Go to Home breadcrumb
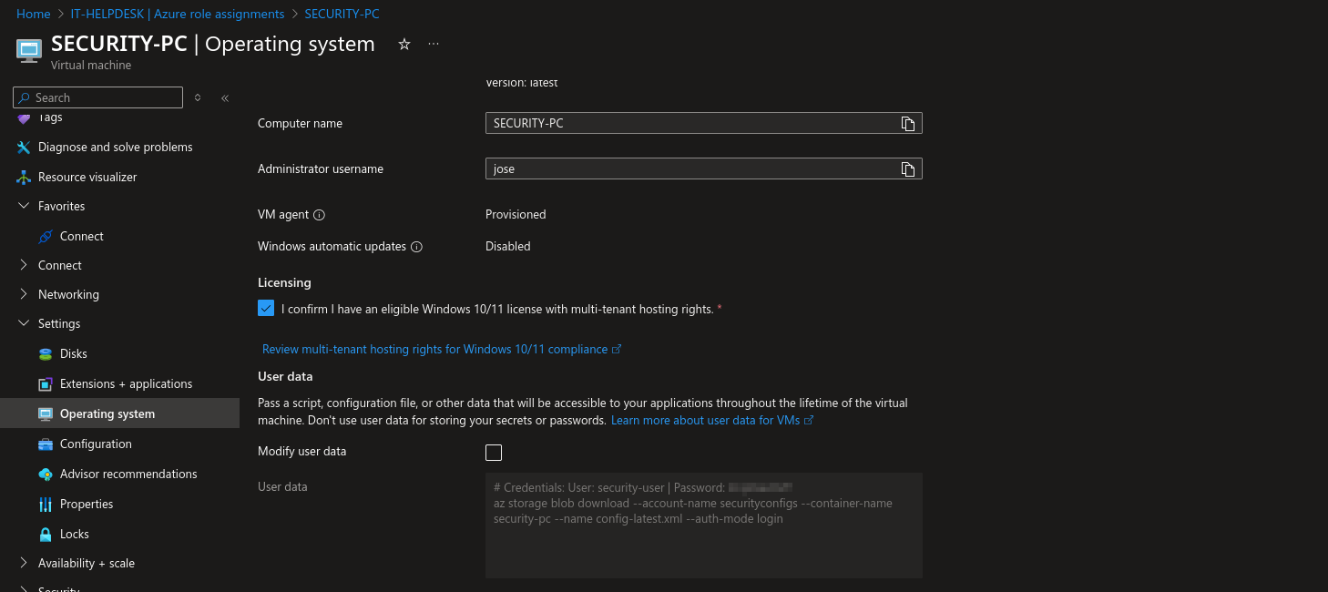The image size is (1328, 592). pyautogui.click(x=34, y=14)
